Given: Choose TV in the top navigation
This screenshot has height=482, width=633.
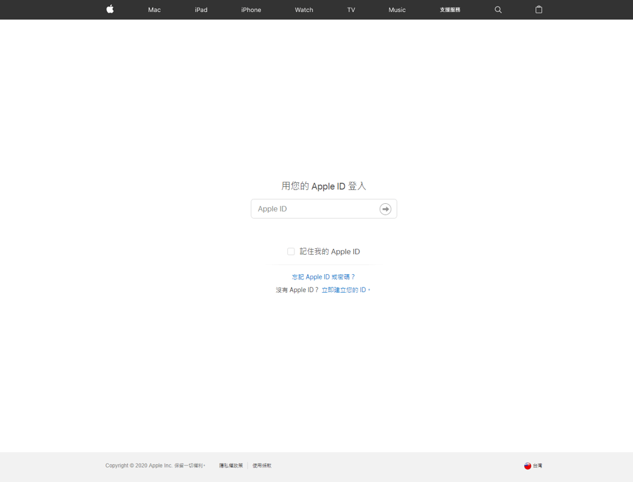Looking at the screenshot, I should [351, 10].
